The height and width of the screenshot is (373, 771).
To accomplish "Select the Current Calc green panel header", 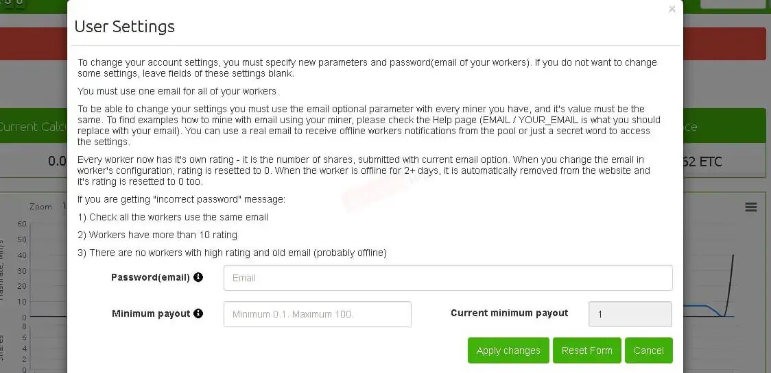I will pyautogui.click(x=33, y=127).
